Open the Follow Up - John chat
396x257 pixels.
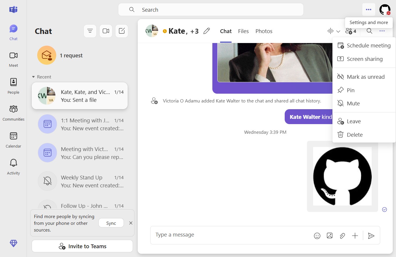(x=80, y=204)
